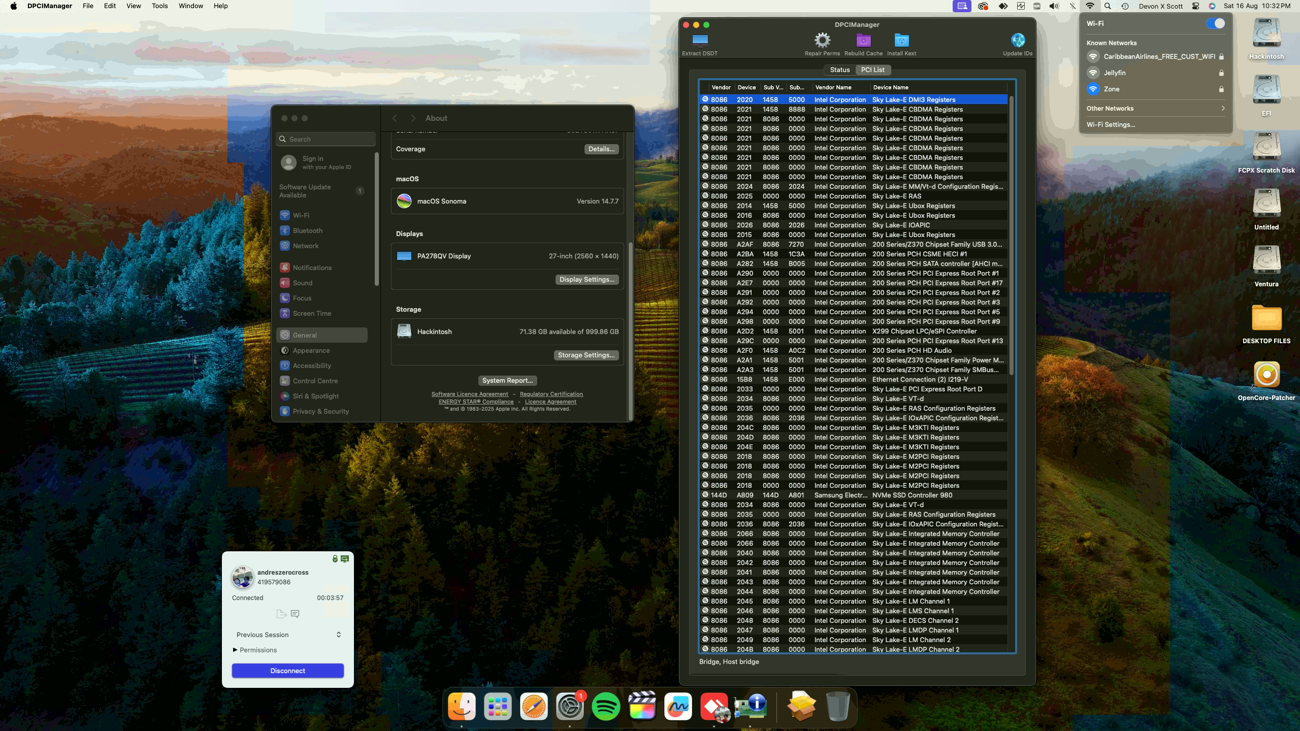Open Control Centre in the menu bar
The width and height of the screenshot is (1300, 731).
pos(1196,6)
